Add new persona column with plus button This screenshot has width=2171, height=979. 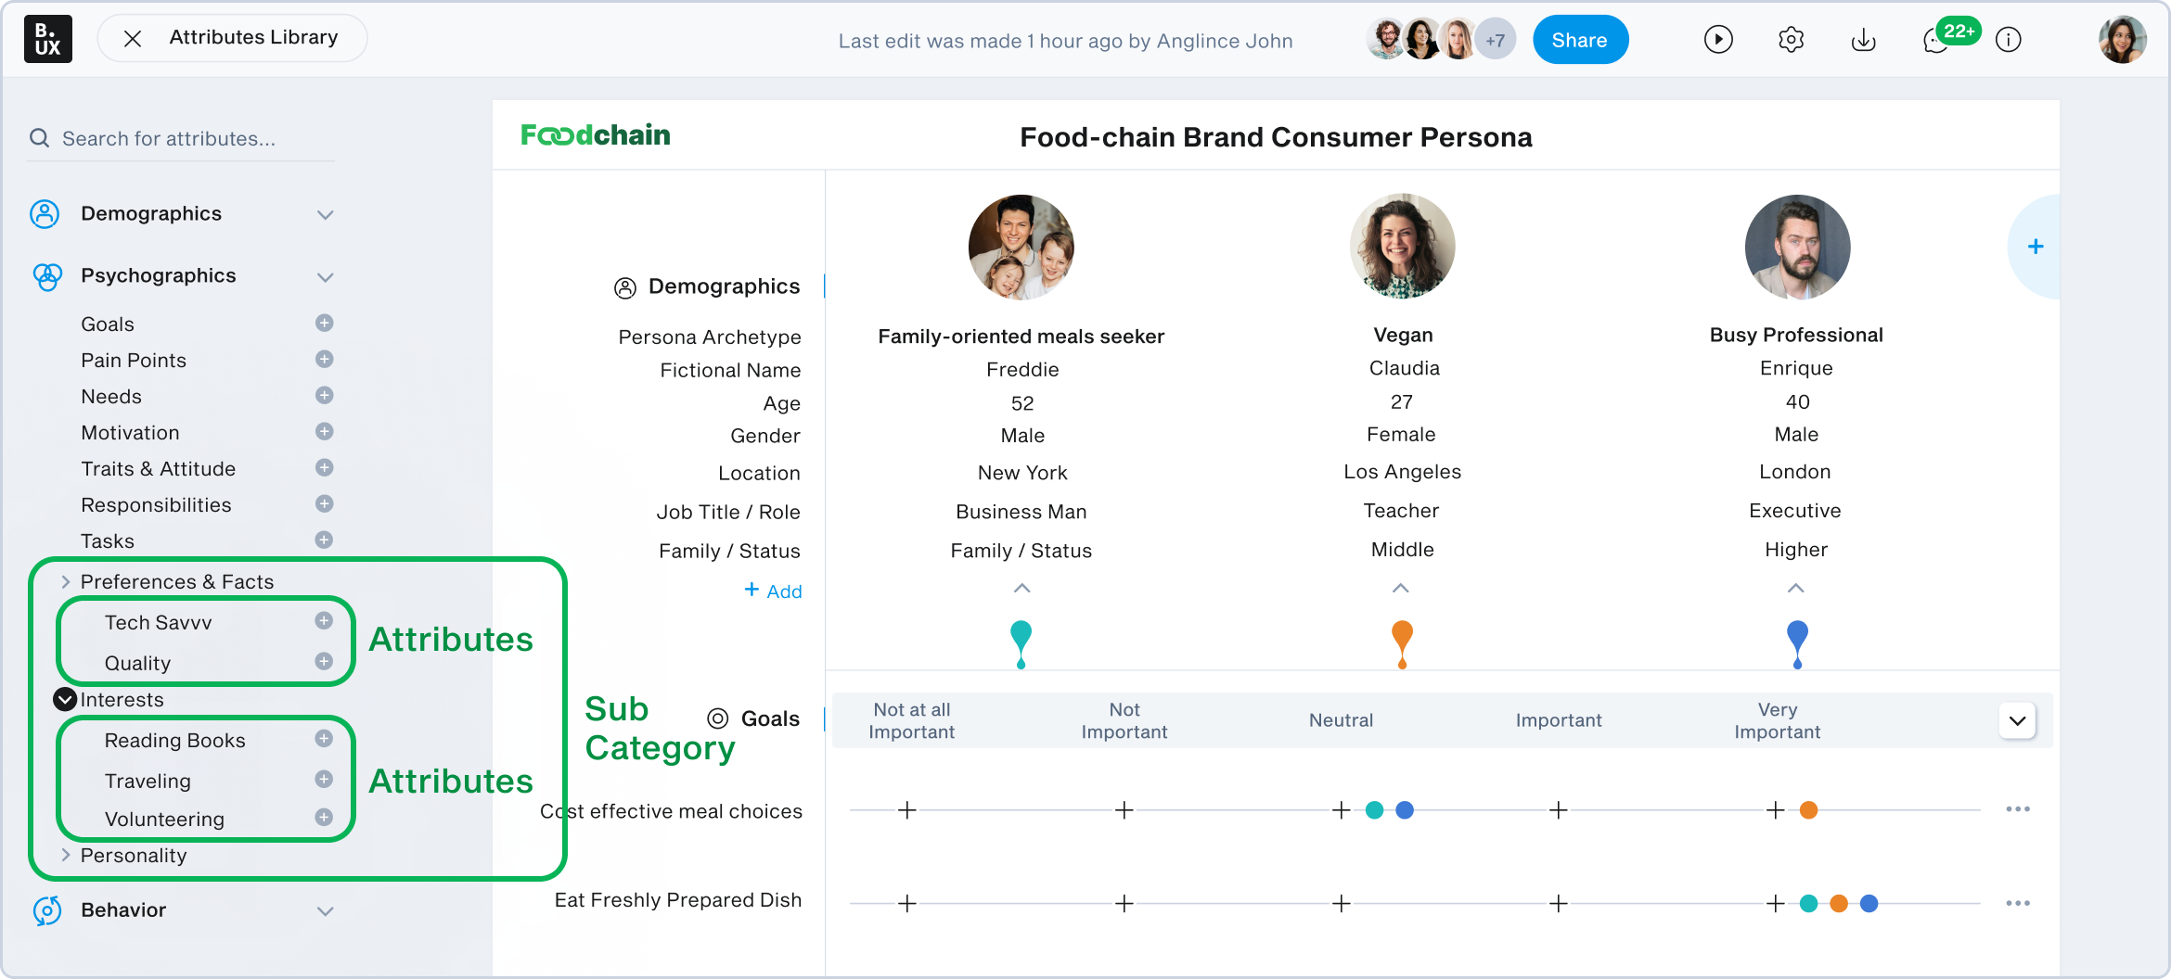click(x=2036, y=247)
